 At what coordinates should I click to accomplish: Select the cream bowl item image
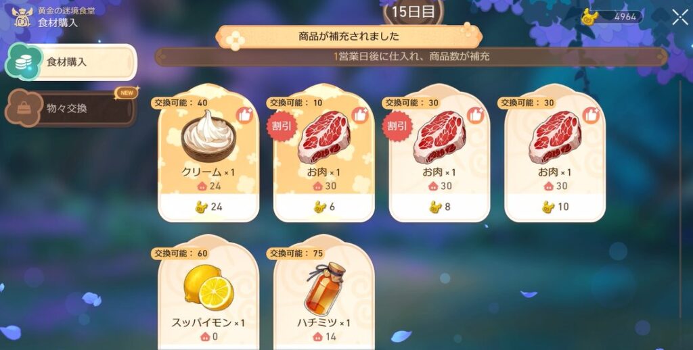[208, 136]
